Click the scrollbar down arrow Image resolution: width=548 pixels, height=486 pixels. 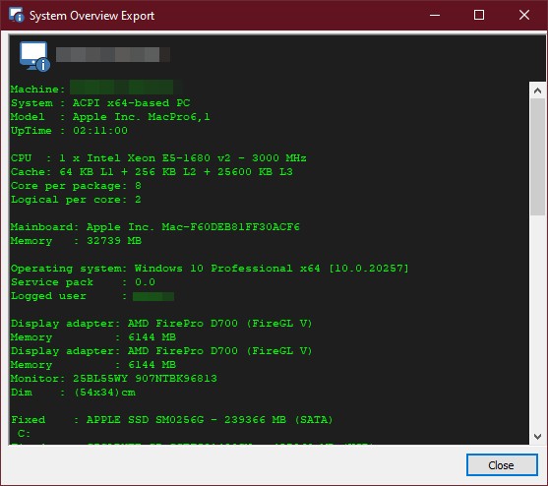[537, 437]
